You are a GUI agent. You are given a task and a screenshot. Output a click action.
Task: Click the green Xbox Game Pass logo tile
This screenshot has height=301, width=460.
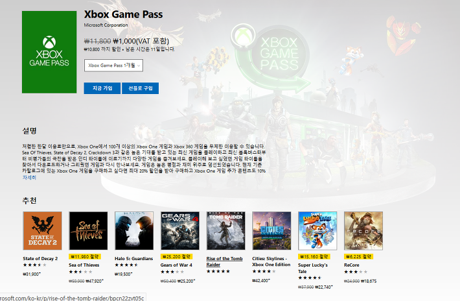[x=49, y=52]
